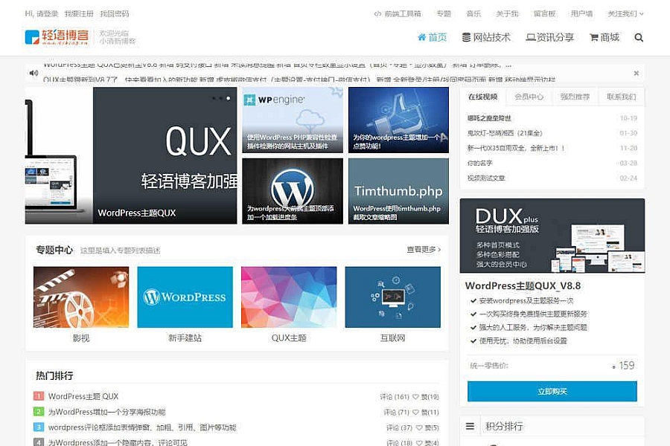Image resolution: width=670 pixels, height=446 pixels.
Task: Open the 资讯分享 navigation menu
Action: pyautogui.click(x=549, y=38)
